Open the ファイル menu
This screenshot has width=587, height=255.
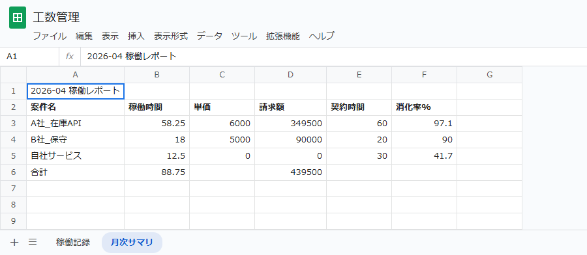click(50, 36)
